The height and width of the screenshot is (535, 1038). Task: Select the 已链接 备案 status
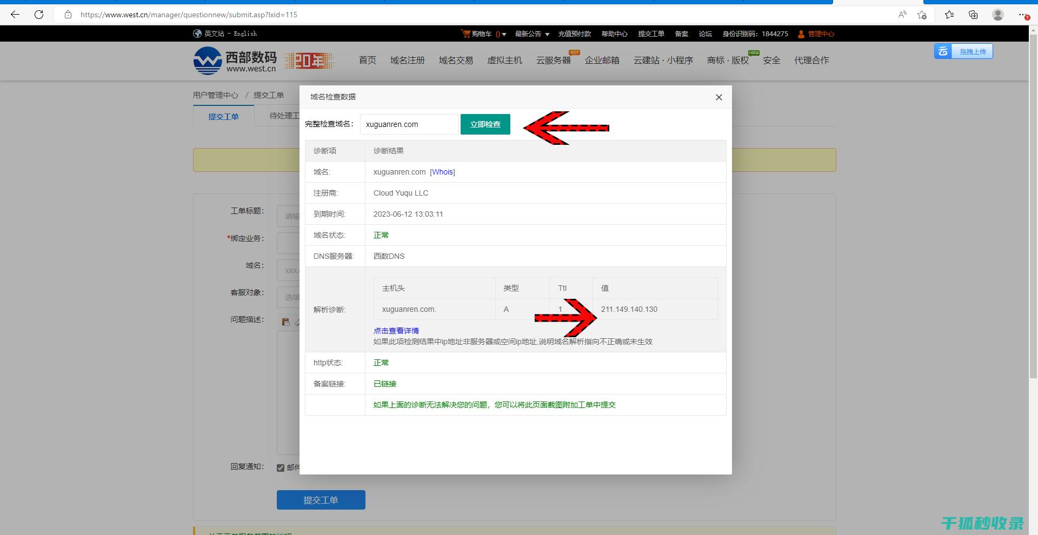(385, 384)
